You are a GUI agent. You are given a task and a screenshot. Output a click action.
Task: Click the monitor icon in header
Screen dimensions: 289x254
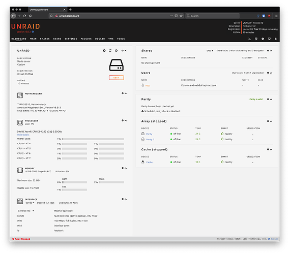coord(269,39)
